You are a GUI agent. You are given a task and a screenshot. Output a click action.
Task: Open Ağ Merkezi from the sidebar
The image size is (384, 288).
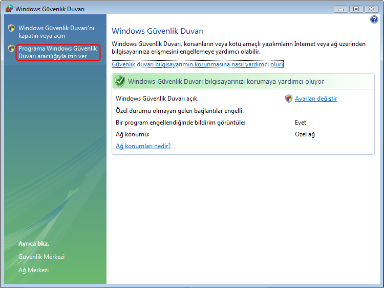point(33,270)
